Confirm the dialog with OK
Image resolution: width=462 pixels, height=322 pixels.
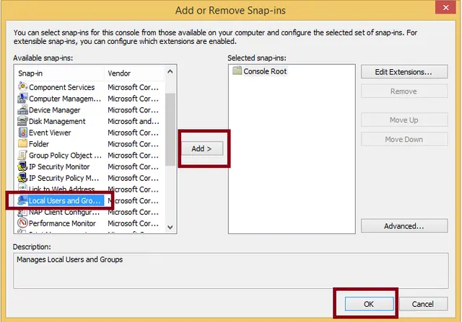[x=369, y=304]
